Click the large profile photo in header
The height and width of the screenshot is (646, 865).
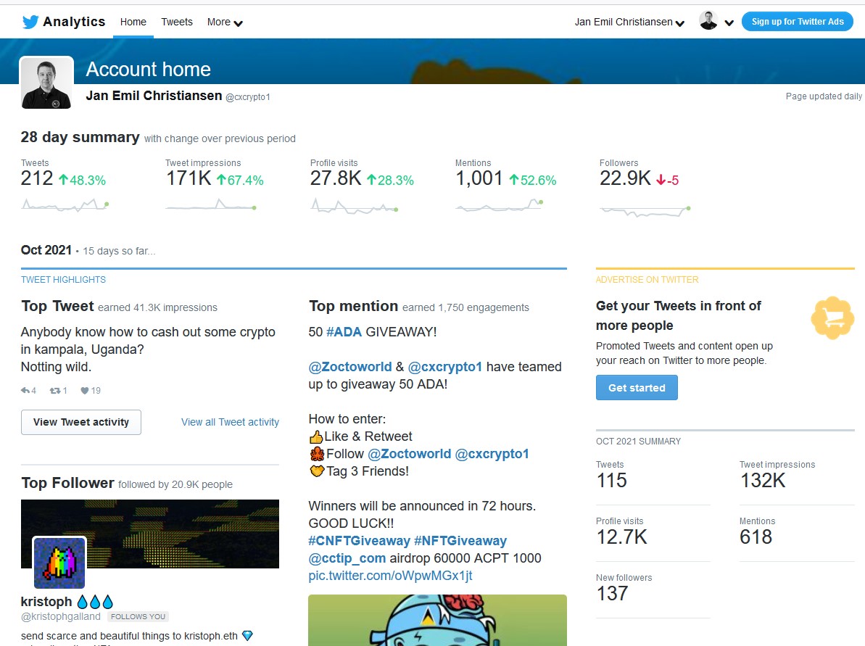[46, 83]
